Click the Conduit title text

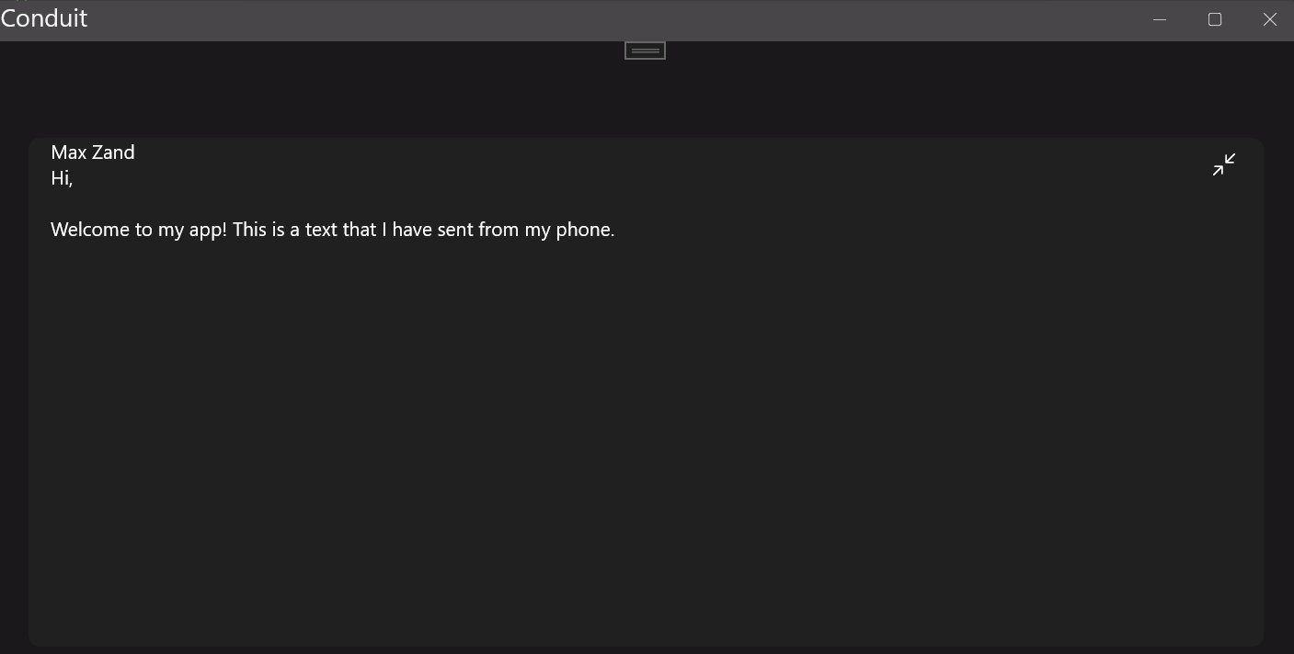tap(44, 18)
